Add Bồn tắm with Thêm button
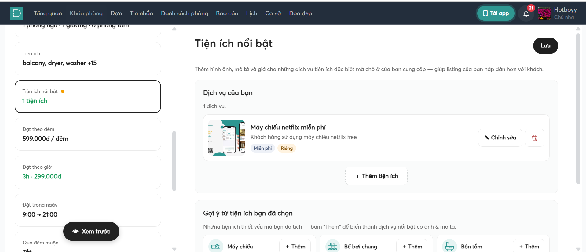This screenshot has width=586, height=252. click(529, 247)
